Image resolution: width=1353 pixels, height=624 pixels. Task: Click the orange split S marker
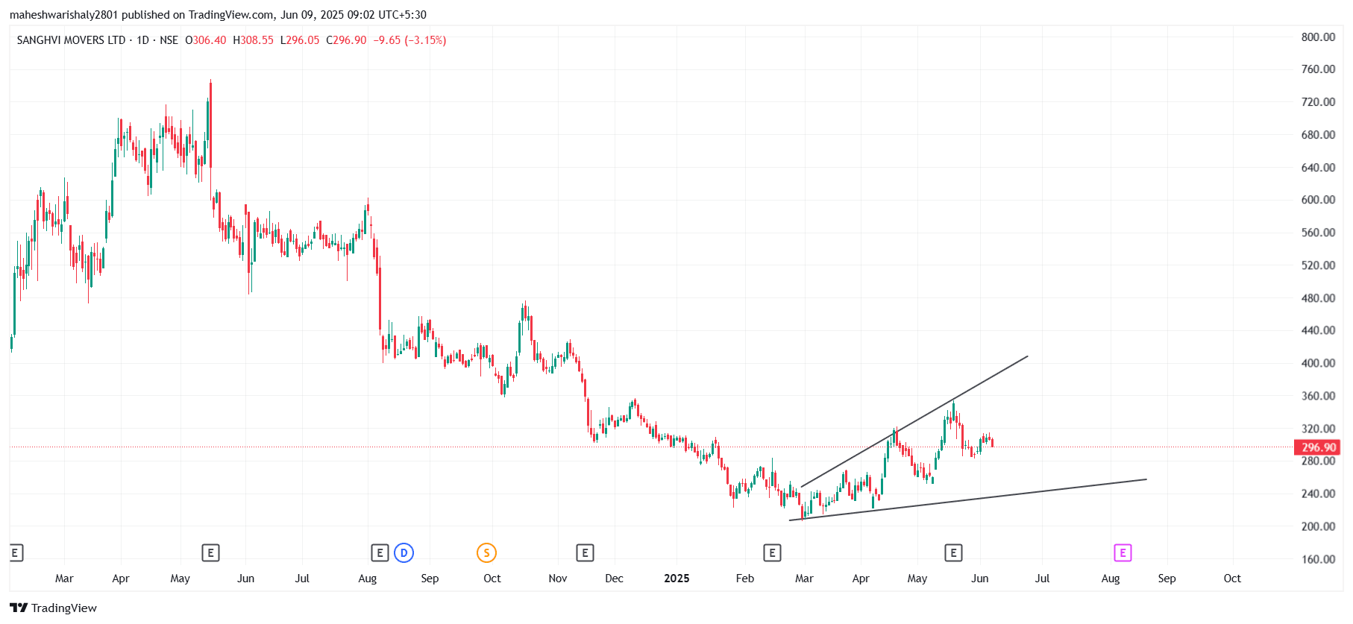[486, 552]
